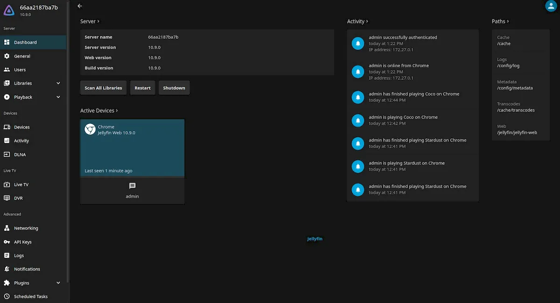Click the Logs document icon
The image size is (560, 303).
(7, 255)
